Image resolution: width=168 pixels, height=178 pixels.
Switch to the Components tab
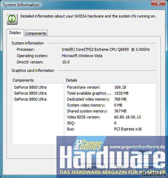(x=35, y=33)
